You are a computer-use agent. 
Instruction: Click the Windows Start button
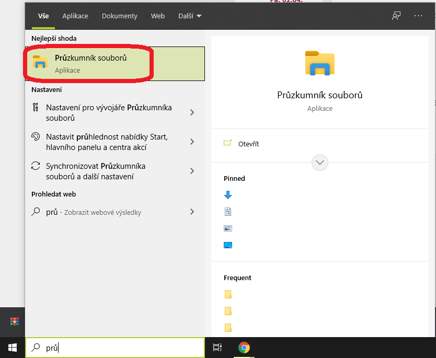click(12, 348)
